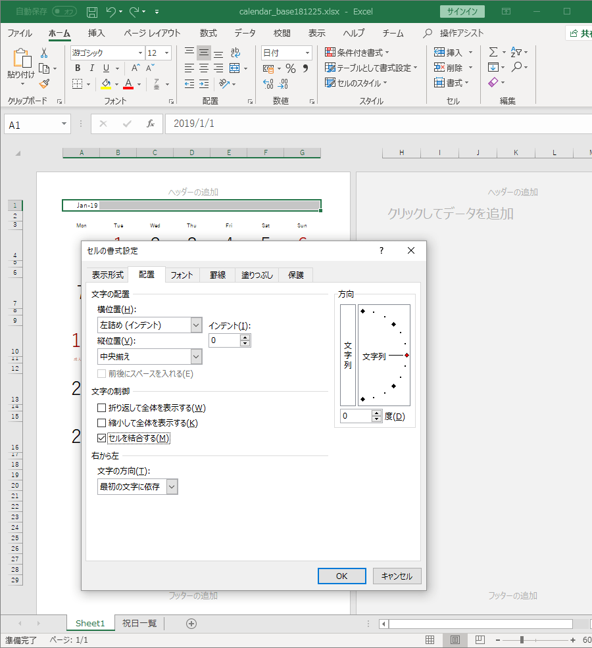The height and width of the screenshot is (648, 592).
Task: Click the zoom slider in status bar
Action: coord(522,639)
